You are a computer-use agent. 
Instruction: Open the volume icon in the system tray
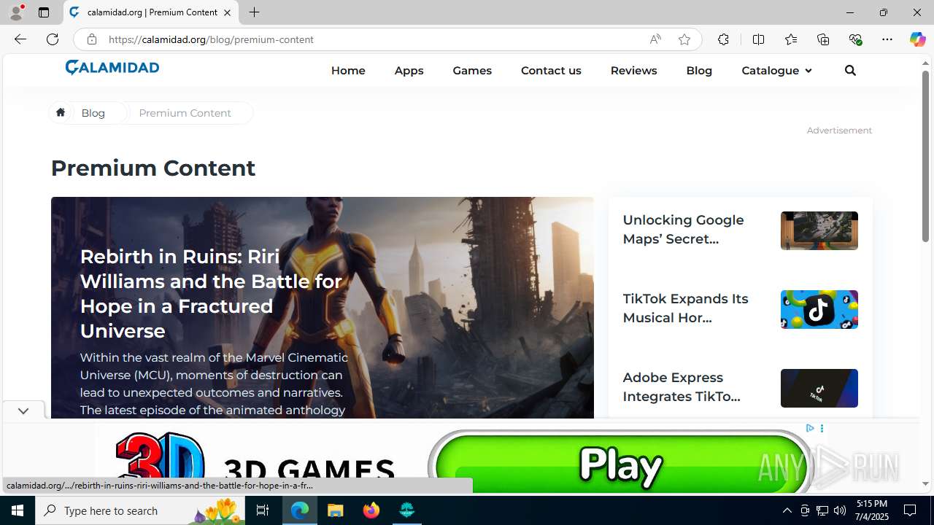840,510
